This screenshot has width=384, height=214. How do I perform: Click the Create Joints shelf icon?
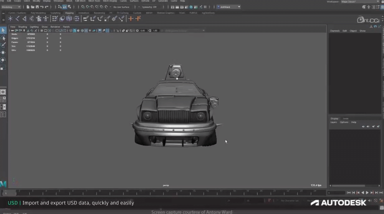[x=17, y=18]
